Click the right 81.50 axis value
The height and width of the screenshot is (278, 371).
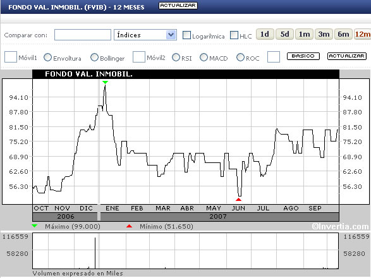click(x=353, y=127)
